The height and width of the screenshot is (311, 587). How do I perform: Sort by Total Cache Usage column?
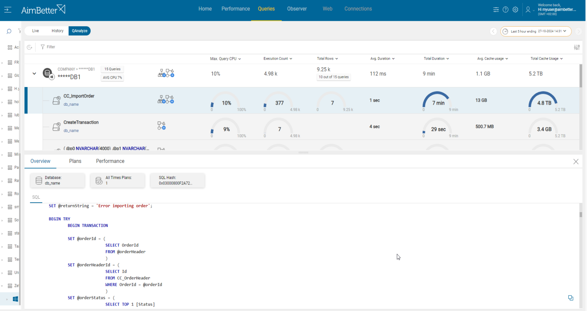coord(547,59)
